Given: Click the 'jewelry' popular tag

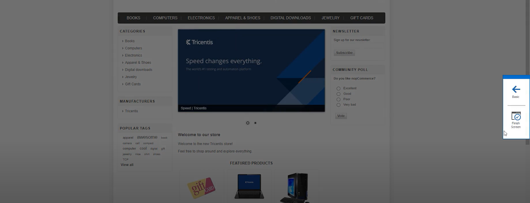Looking at the screenshot, I should click(x=127, y=154).
